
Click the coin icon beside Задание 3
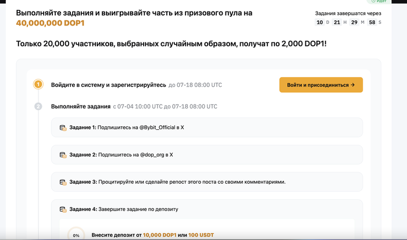[x=63, y=182]
